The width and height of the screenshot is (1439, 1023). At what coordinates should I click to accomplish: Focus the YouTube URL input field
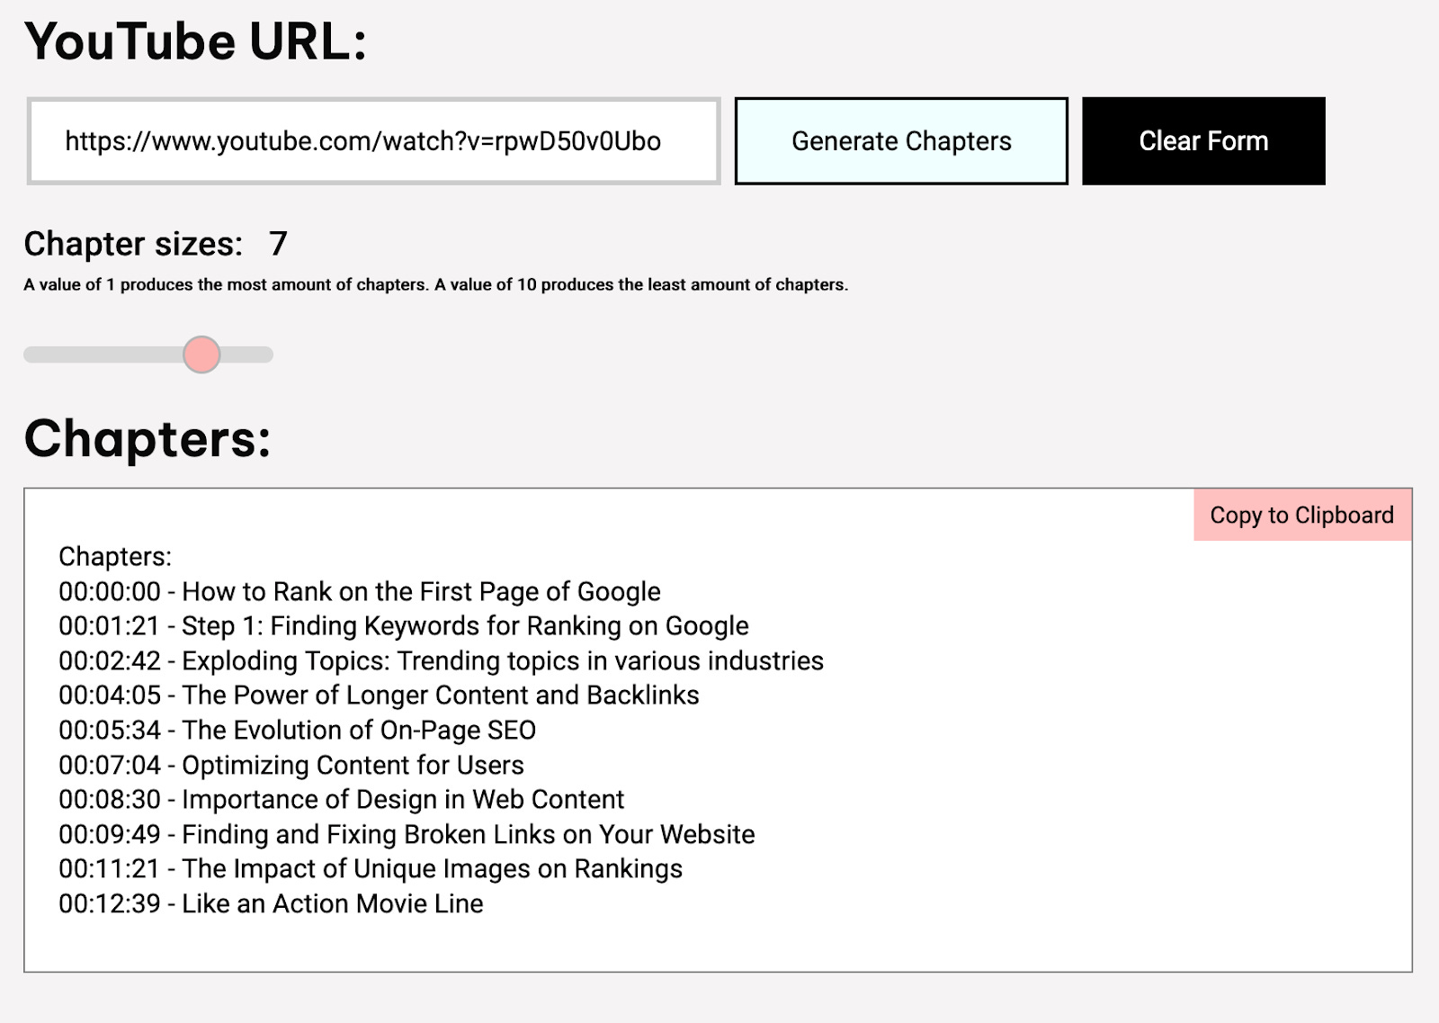374,141
